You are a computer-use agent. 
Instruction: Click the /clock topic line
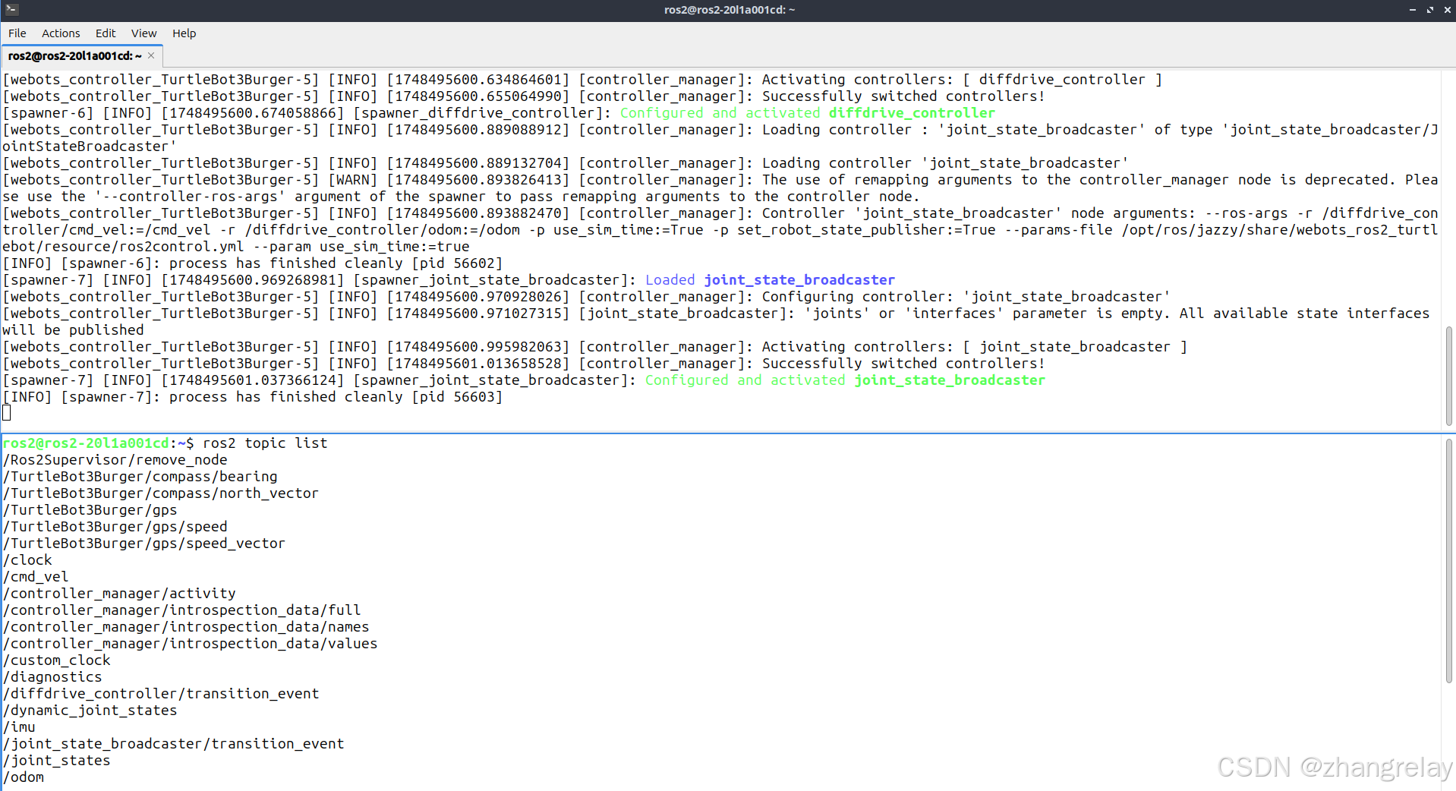click(x=28, y=560)
